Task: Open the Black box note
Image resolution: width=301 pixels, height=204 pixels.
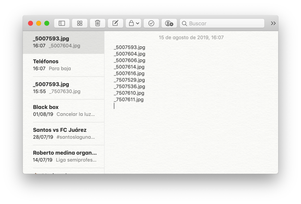Action: [x=63, y=111]
